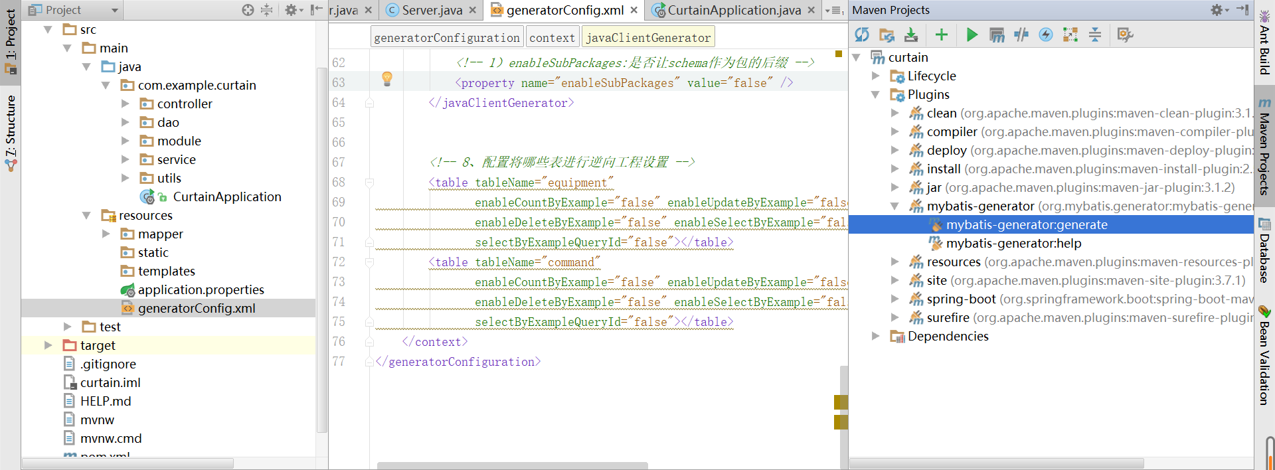Click Download Sources and Documentation icon
This screenshot has width=1275, height=470.
(x=911, y=35)
